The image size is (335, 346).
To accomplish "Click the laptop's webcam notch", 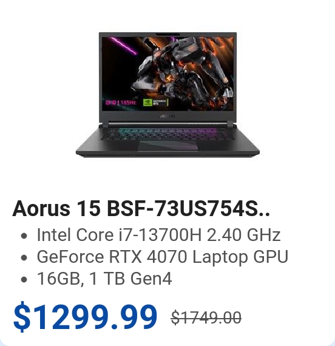I will 167,34.
